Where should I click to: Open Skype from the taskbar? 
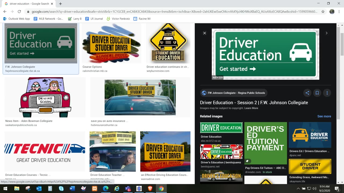click(61, 188)
